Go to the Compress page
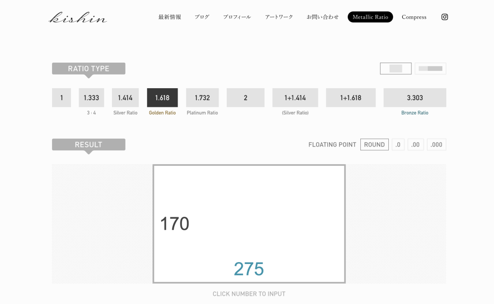This screenshot has width=494, height=304. tap(414, 17)
